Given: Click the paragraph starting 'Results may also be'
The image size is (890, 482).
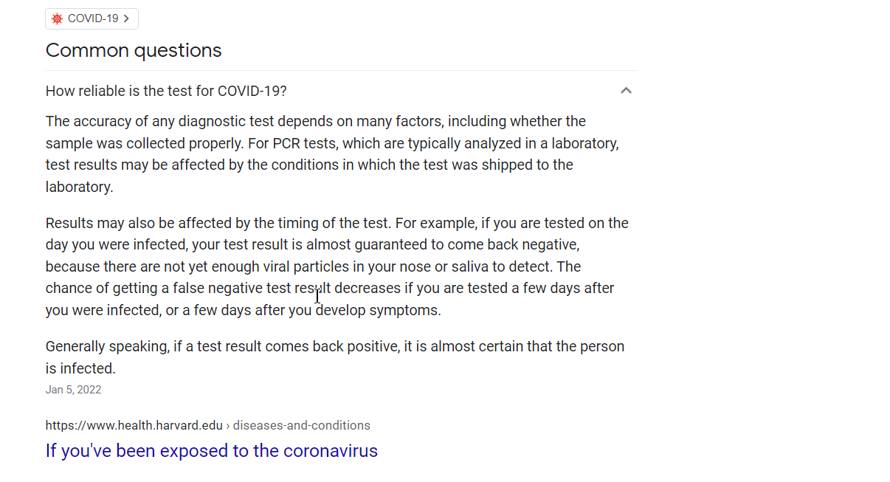Looking at the screenshot, I should (x=337, y=266).
